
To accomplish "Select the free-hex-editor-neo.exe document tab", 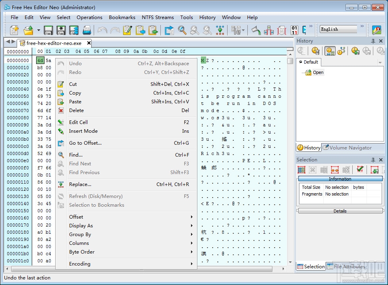I will click(x=54, y=43).
